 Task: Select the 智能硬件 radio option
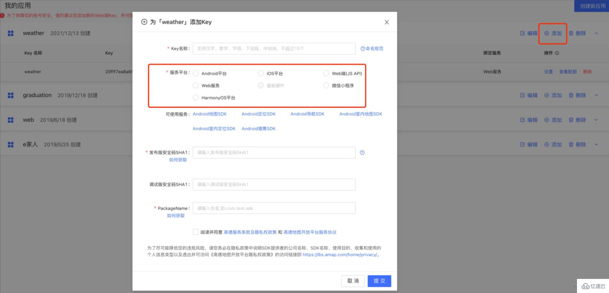pyautogui.click(x=261, y=85)
